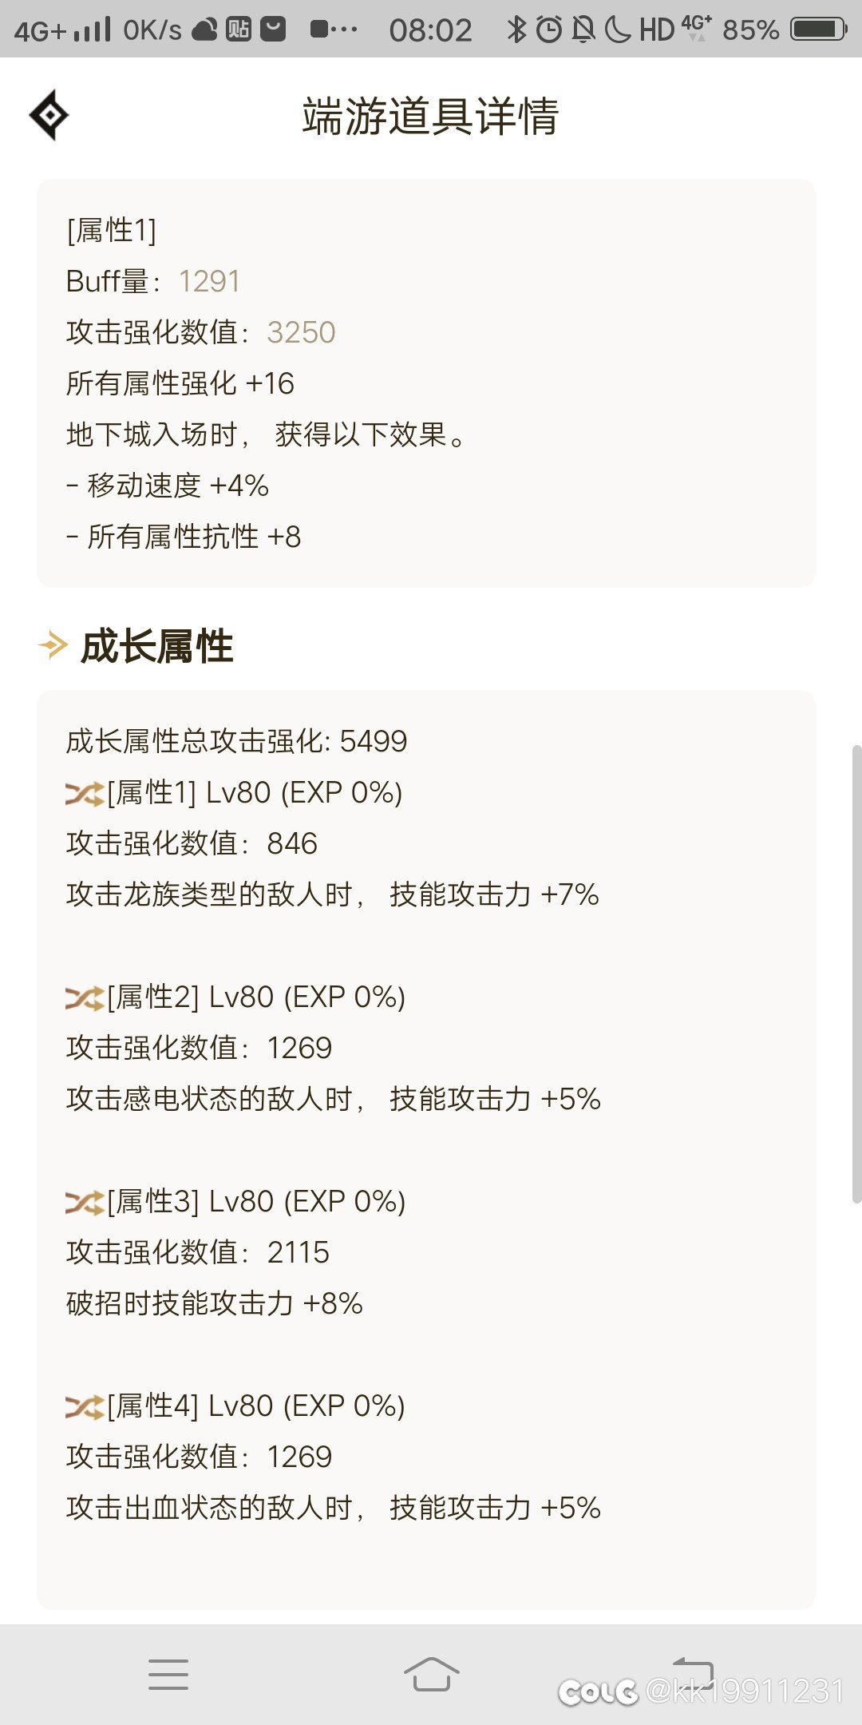Tap the shuffle icon beside 属性4 Lv80
The image size is (862, 1725).
pos(85,1407)
